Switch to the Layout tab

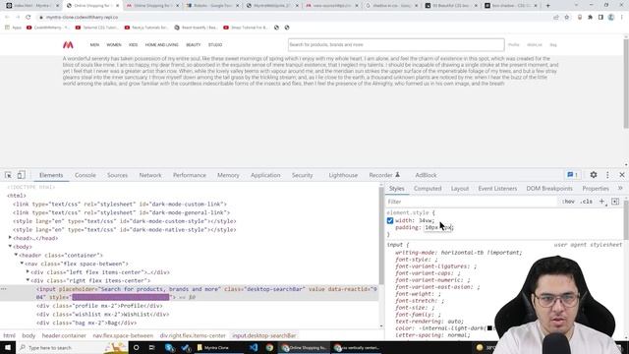coord(459,188)
